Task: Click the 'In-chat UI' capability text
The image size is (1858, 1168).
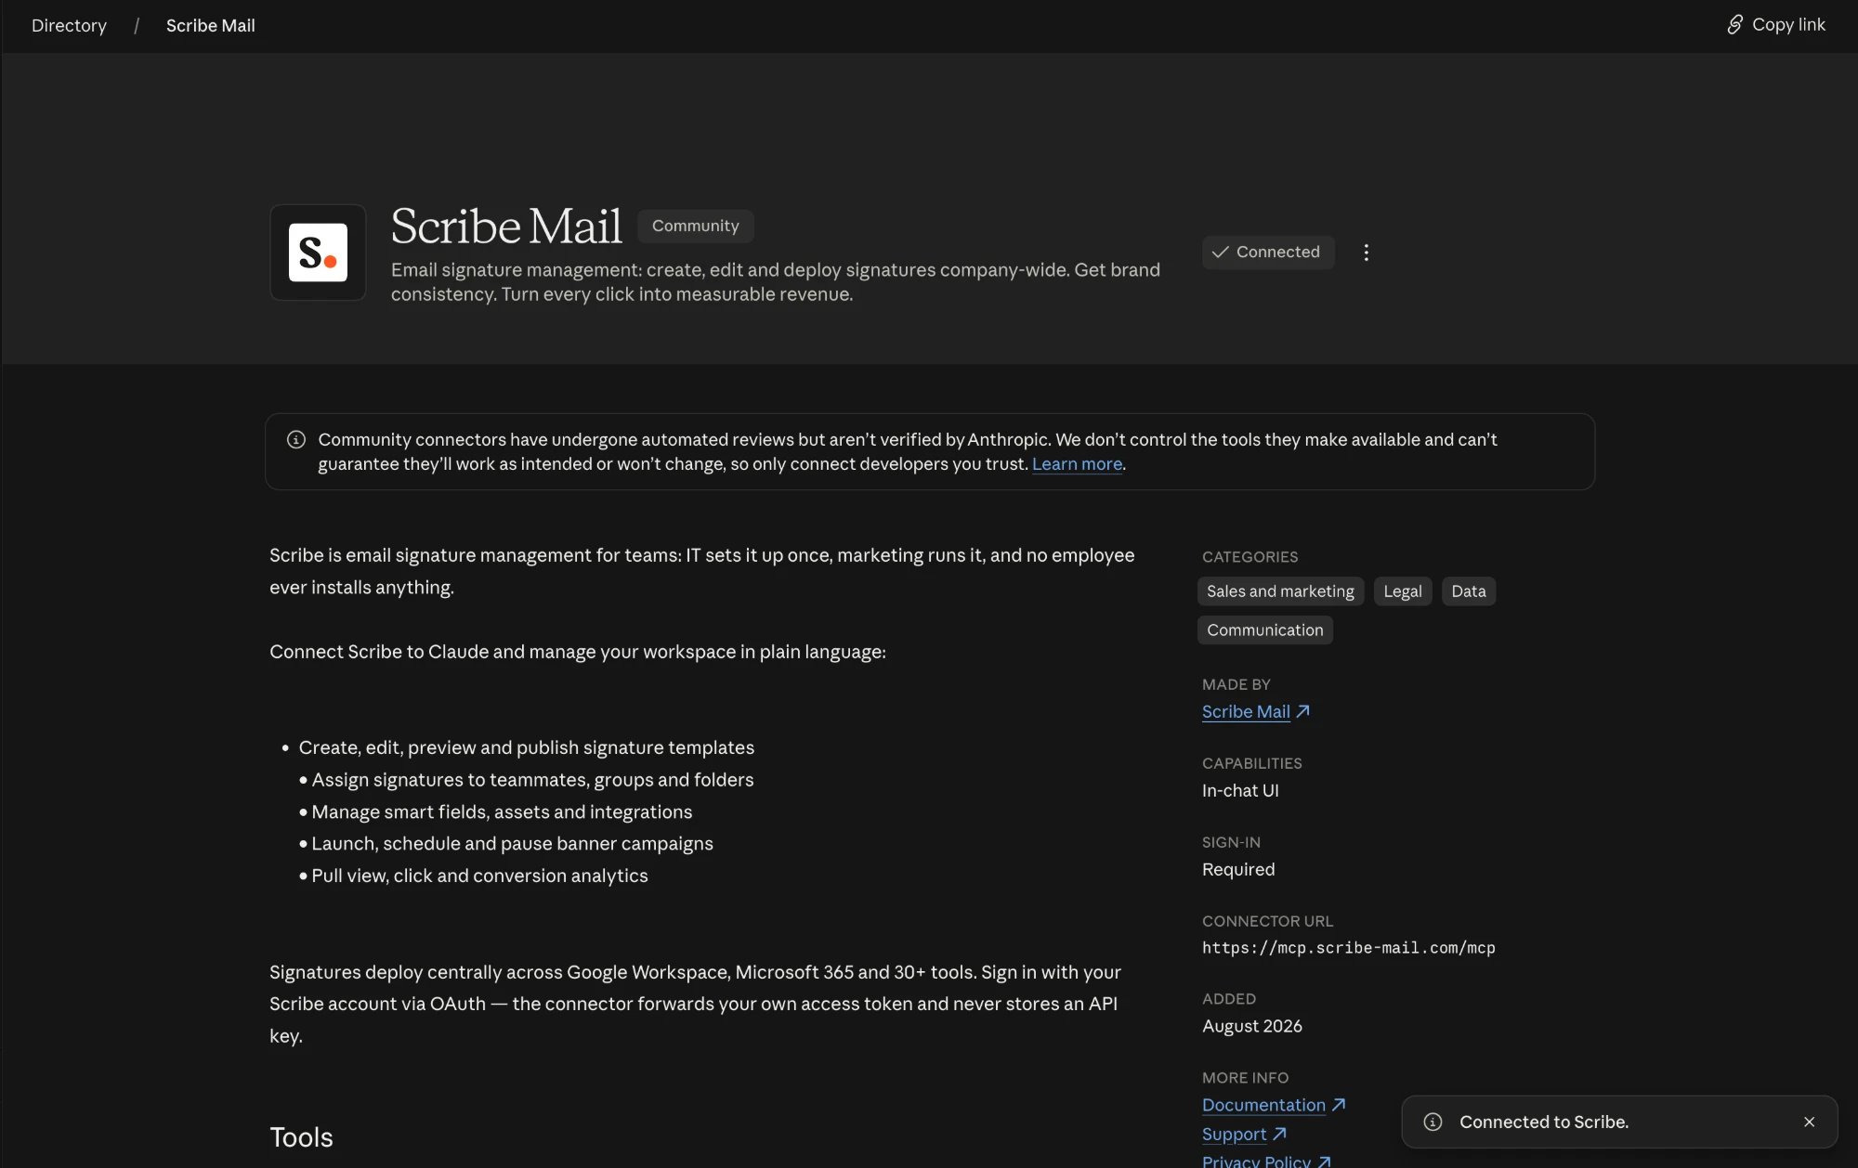Action: pos(1240,790)
